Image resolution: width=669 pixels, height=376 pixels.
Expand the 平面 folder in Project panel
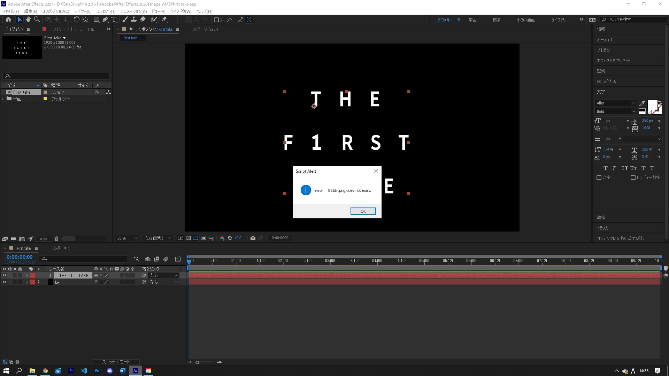3,99
